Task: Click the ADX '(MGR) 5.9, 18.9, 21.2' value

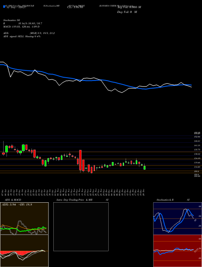Action: 42,33
